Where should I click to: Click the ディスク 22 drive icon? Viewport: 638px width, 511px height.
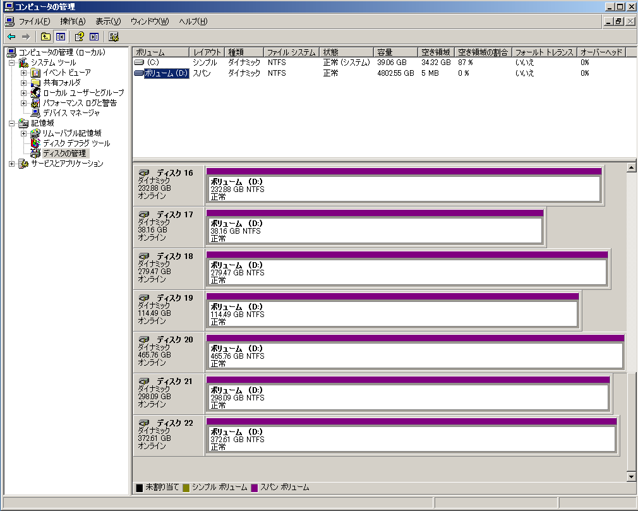tap(144, 423)
